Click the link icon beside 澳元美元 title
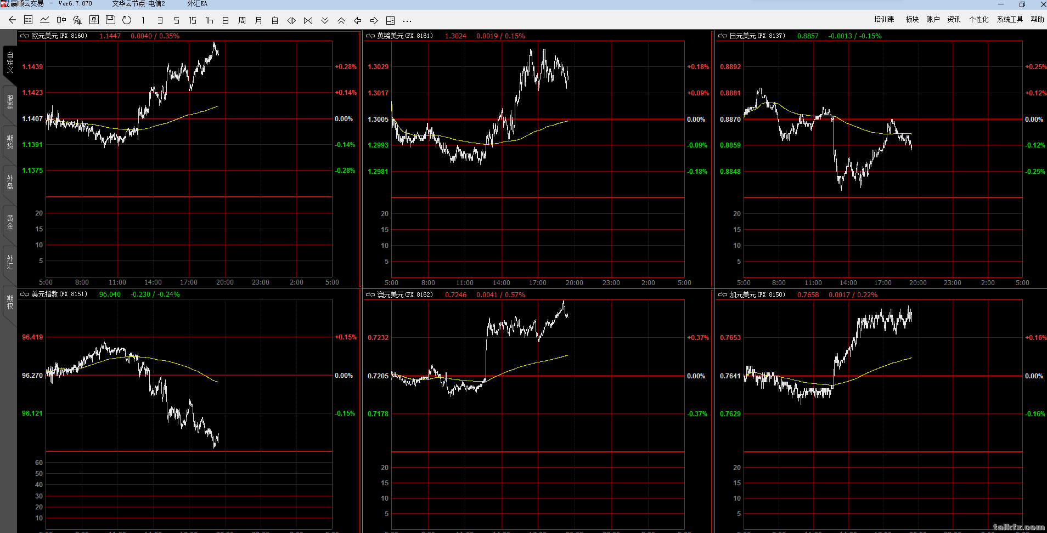The image size is (1047, 533). point(370,295)
